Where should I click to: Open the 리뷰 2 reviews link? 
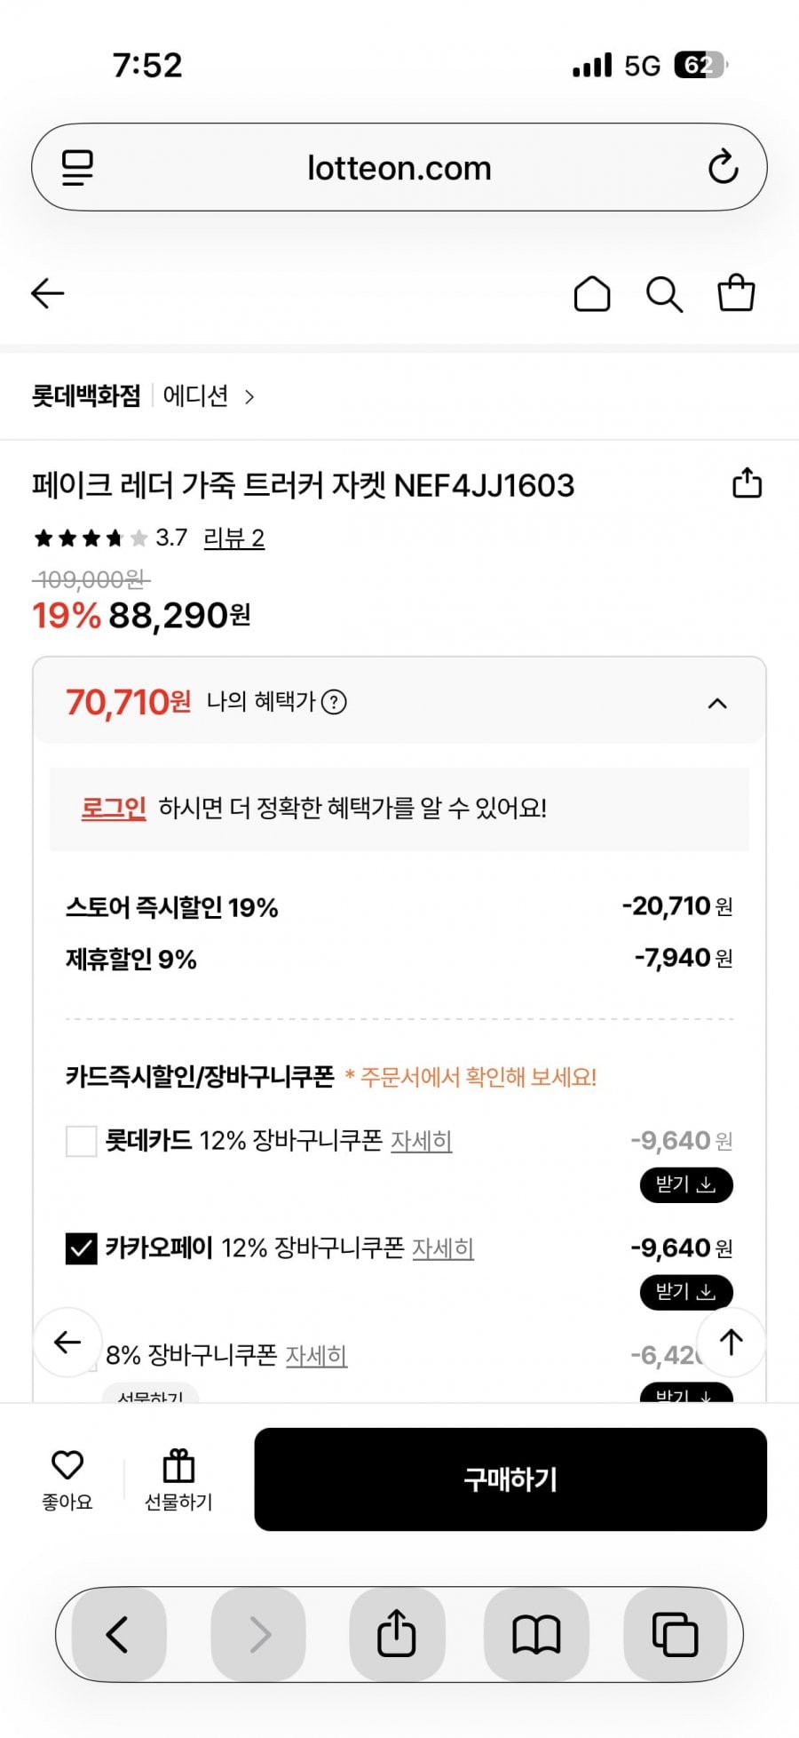coord(233,538)
